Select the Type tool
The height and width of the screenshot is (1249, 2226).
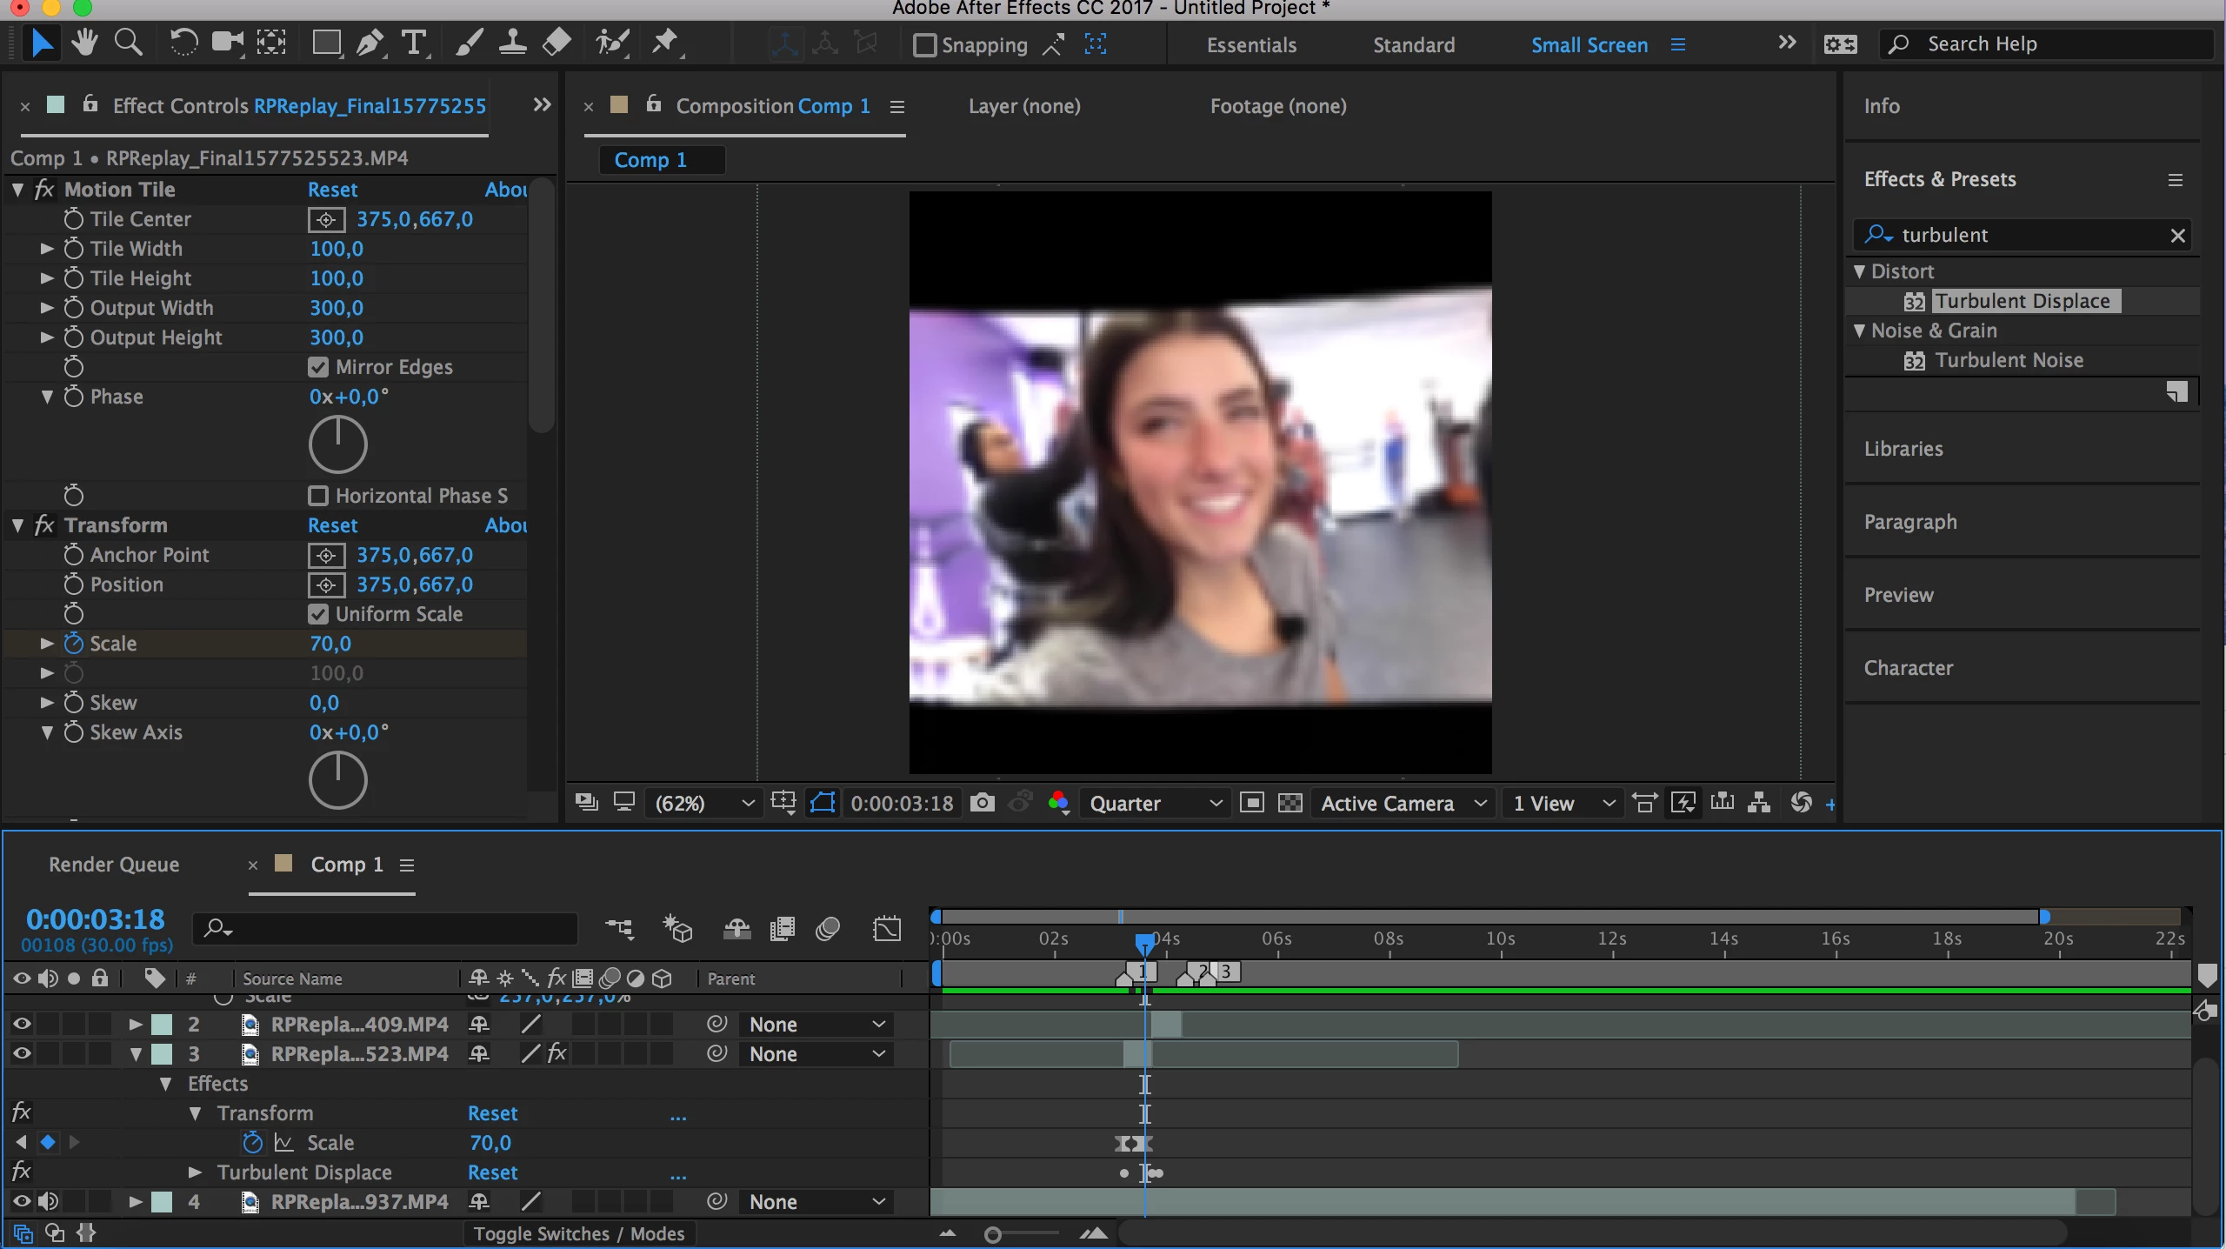414,43
